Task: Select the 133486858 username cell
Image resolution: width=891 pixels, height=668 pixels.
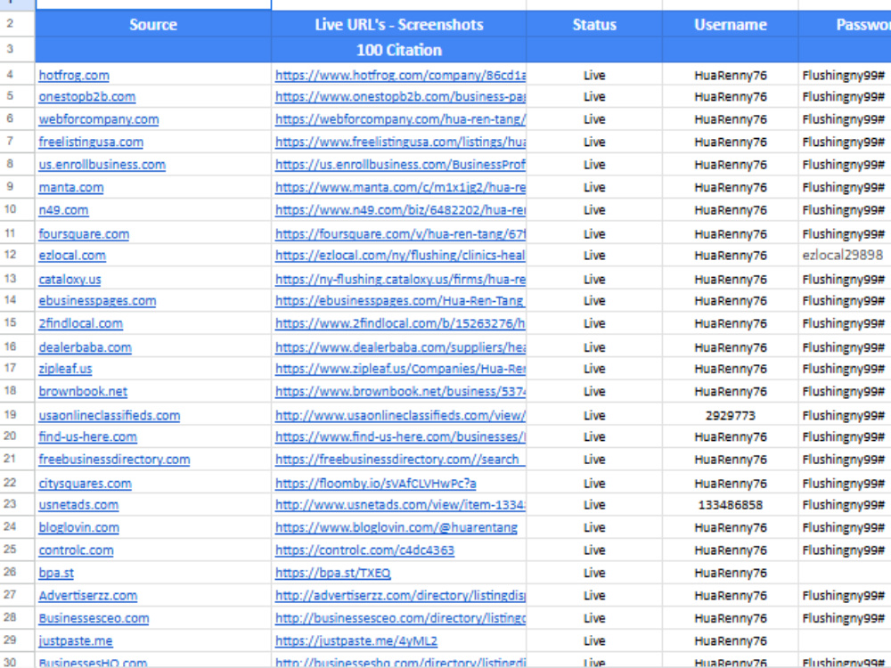Action: [731, 506]
